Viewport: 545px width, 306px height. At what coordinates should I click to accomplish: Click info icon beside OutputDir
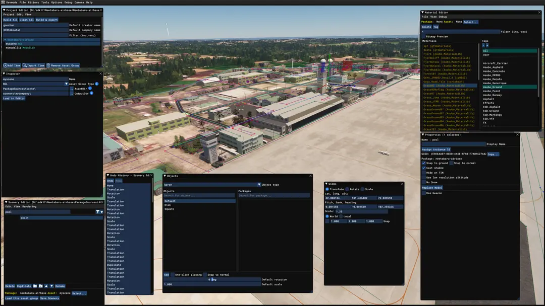pos(91,93)
